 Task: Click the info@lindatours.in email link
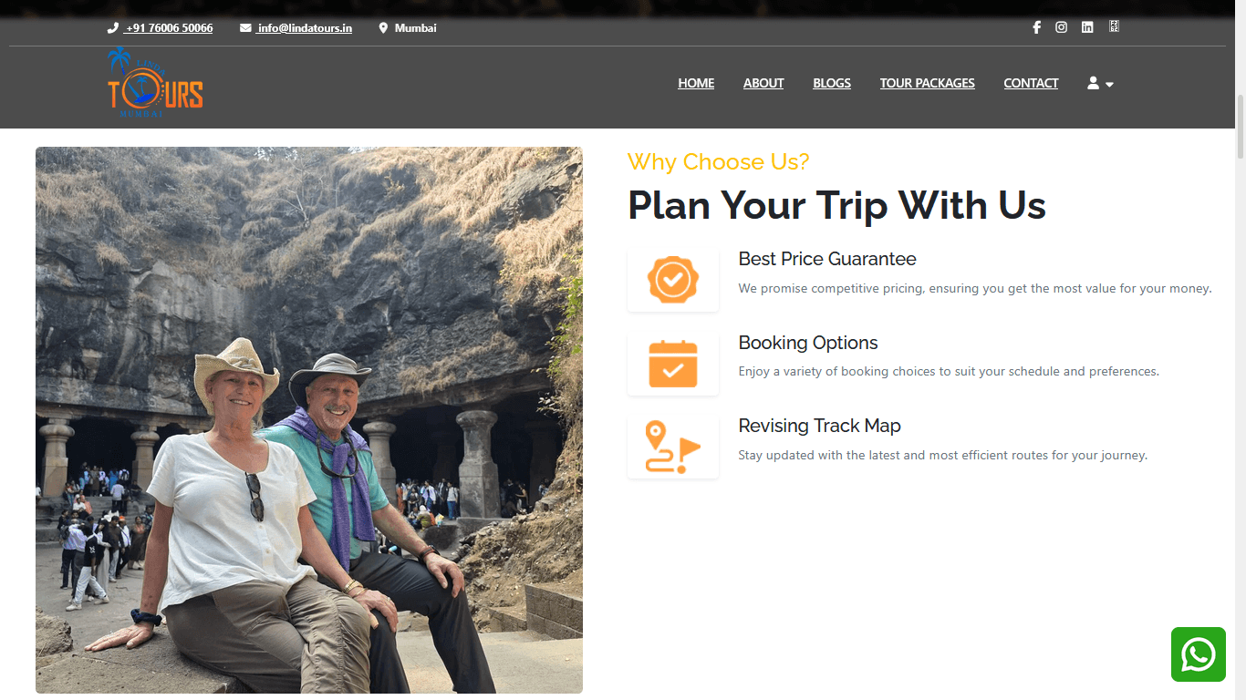(305, 28)
